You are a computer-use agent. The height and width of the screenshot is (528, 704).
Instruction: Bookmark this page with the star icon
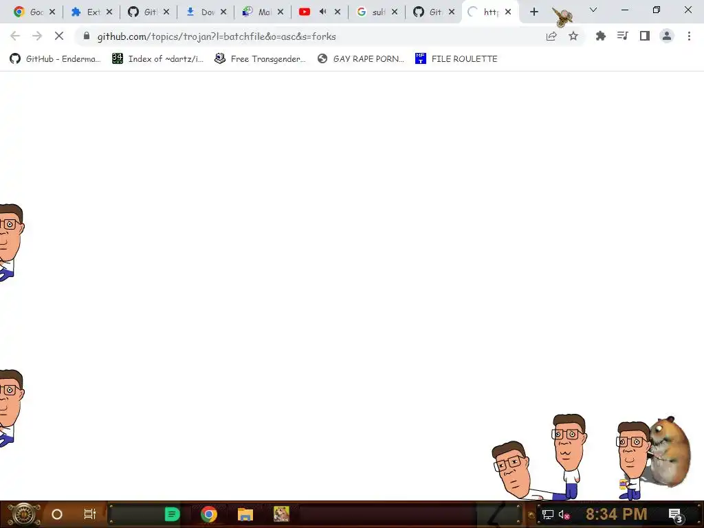(x=573, y=36)
